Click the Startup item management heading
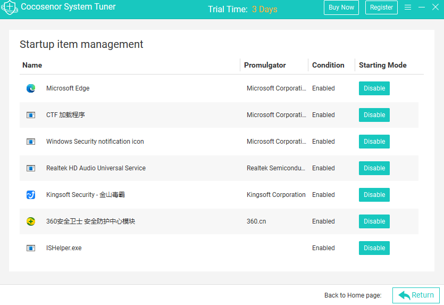The height and width of the screenshot is (305, 444). click(x=81, y=45)
